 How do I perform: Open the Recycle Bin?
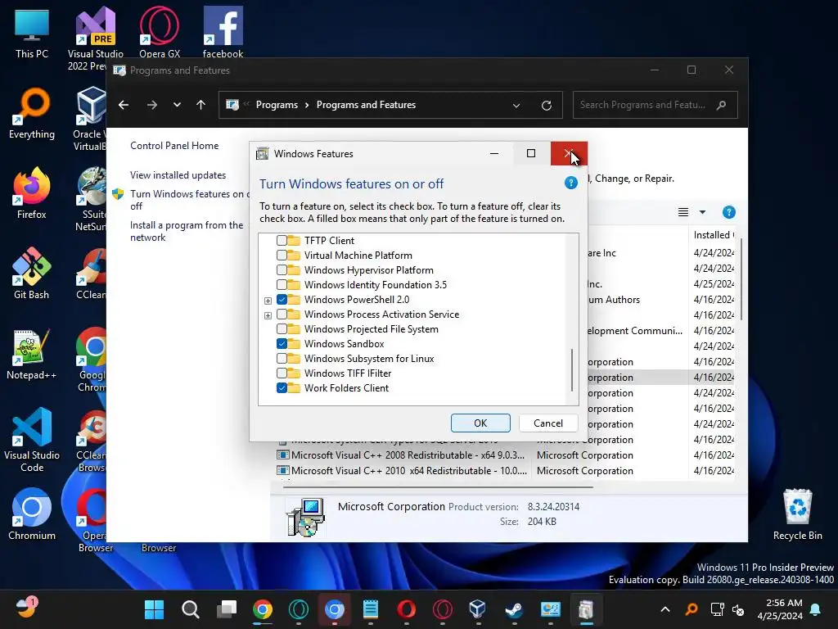[797, 514]
